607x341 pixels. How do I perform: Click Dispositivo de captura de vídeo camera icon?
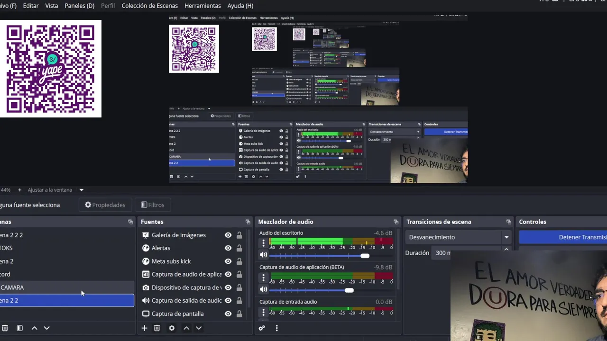pyautogui.click(x=146, y=287)
